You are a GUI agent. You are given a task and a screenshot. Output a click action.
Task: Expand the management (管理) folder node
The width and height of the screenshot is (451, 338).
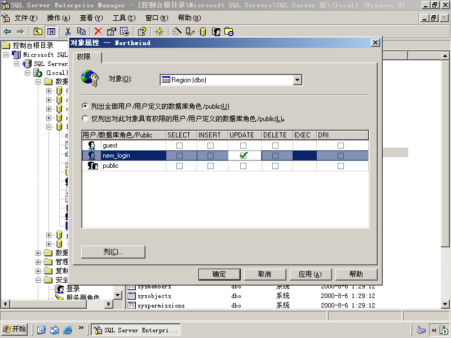[38, 262]
